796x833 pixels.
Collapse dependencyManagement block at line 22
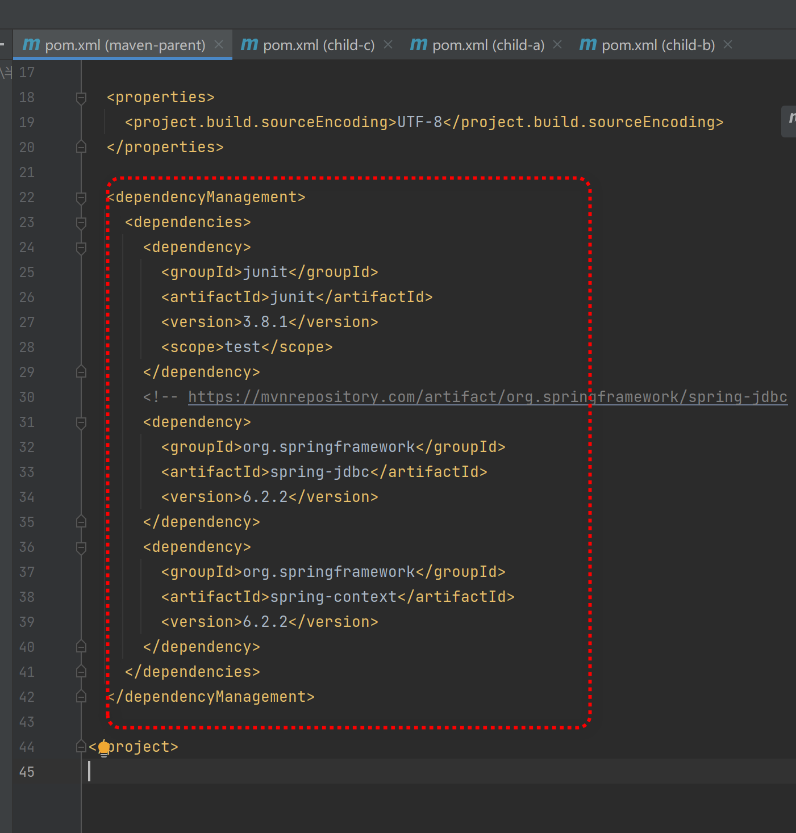point(81,198)
